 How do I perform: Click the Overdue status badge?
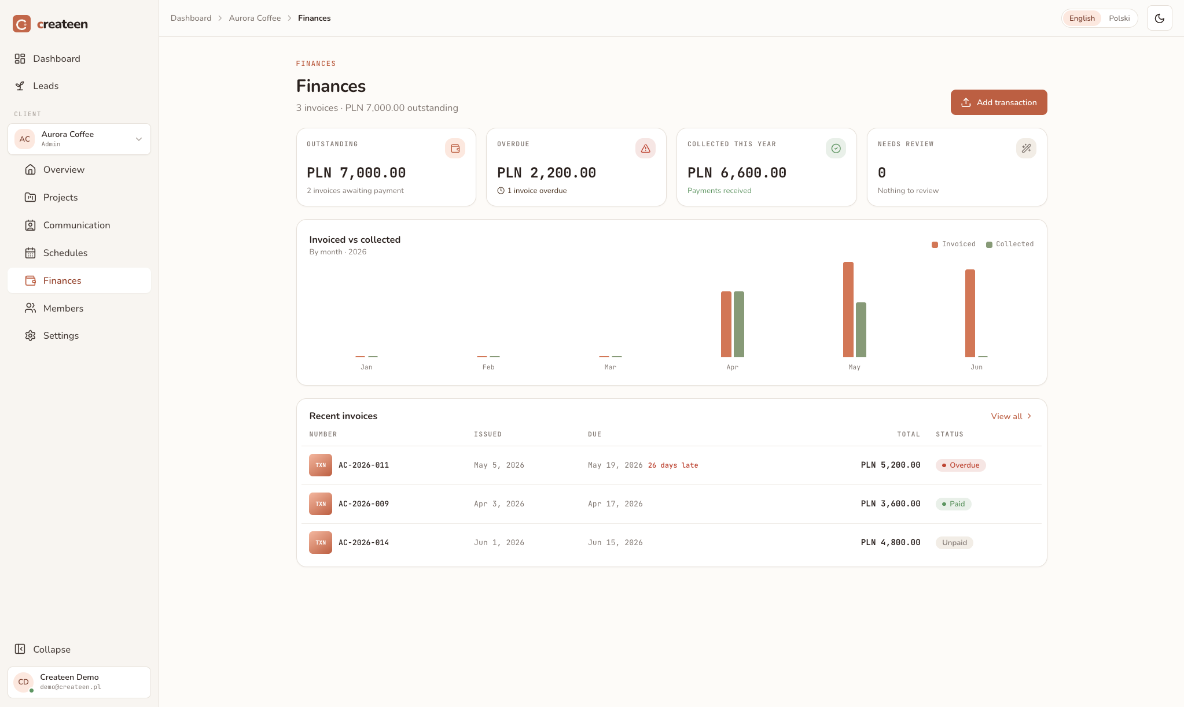tap(961, 465)
